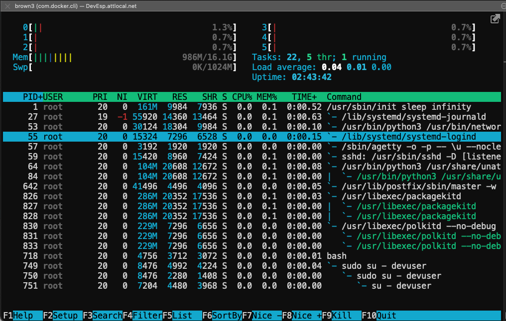Viewport: 506px width, 321px height.
Task: Select the PID 833 polkitd thread
Action: tap(252, 246)
